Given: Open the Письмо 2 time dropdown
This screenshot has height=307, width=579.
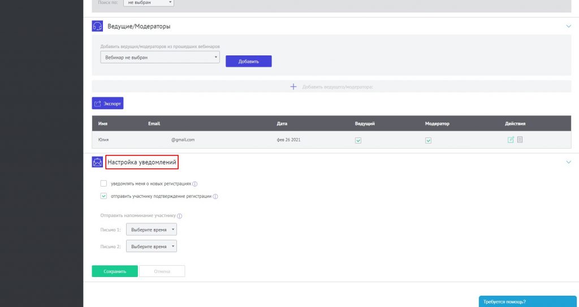Looking at the screenshot, I should click(152, 247).
